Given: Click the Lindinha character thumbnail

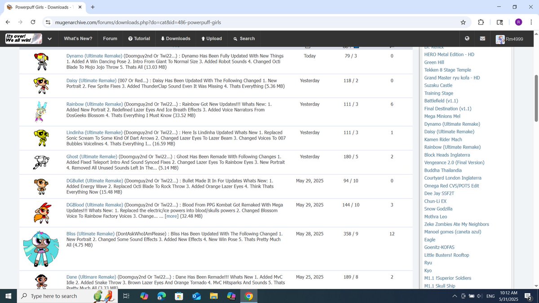Looking at the screenshot, I should pyautogui.click(x=41, y=138).
